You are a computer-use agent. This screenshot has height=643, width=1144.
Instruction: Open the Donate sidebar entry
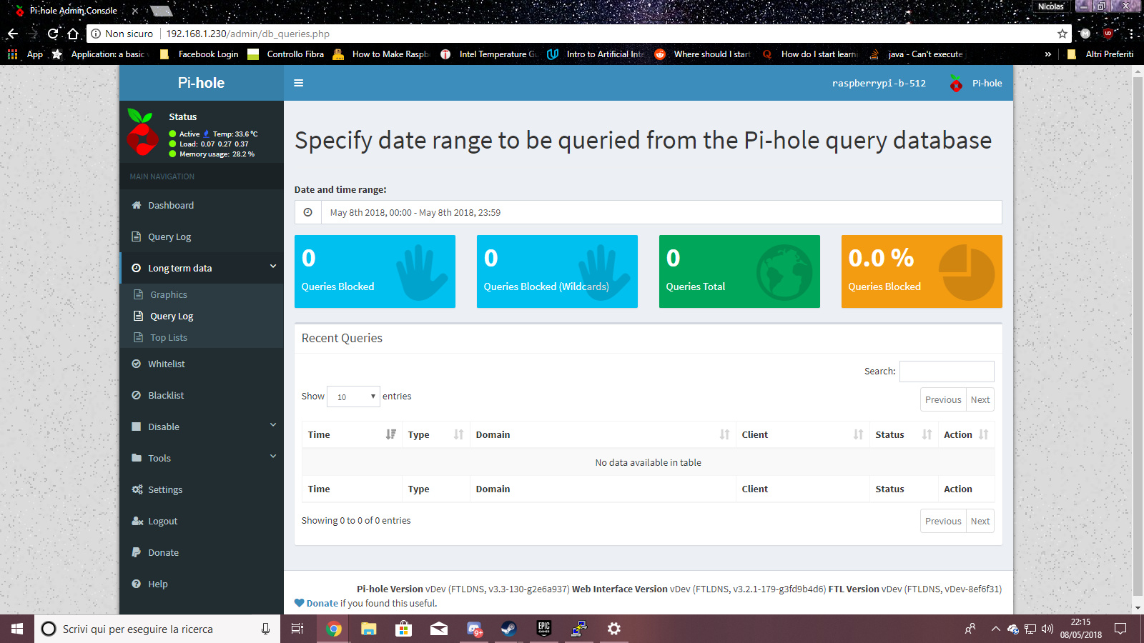pos(202,552)
